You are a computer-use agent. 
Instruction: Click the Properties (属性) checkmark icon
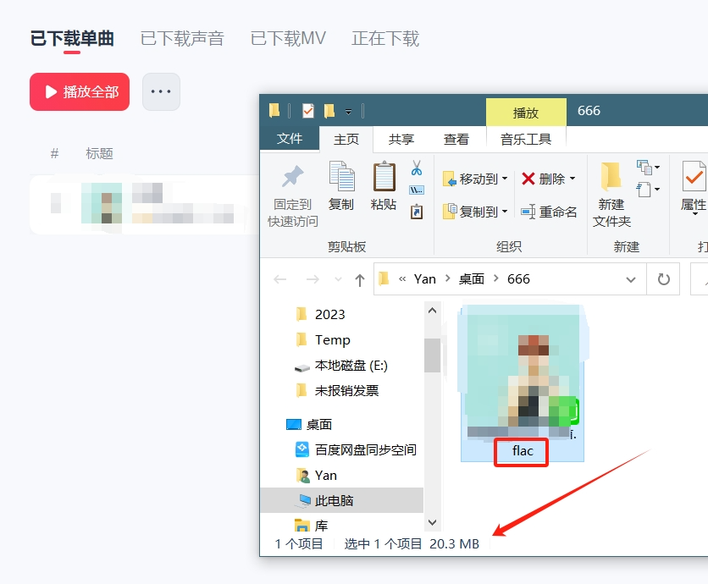[x=694, y=178]
